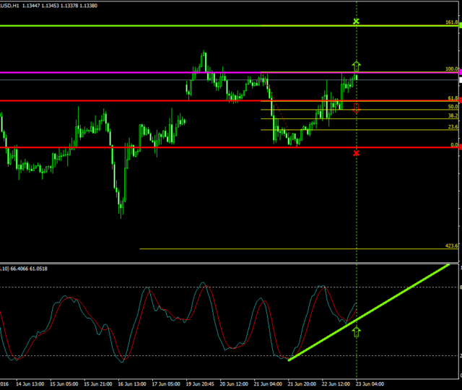Select the red X marker below the 0.0 line

point(356,153)
